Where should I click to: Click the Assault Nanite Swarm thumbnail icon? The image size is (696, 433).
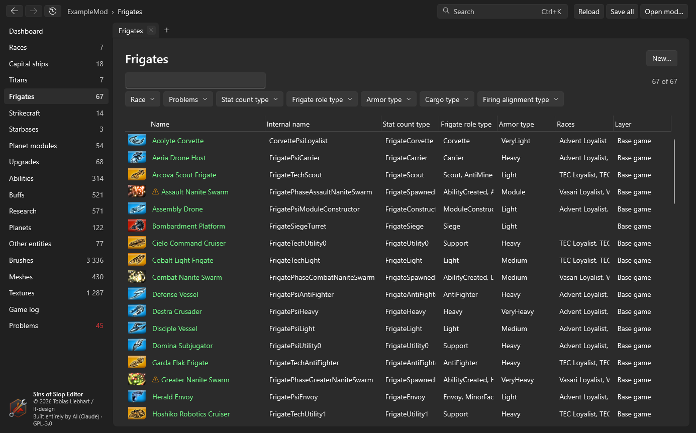137,192
